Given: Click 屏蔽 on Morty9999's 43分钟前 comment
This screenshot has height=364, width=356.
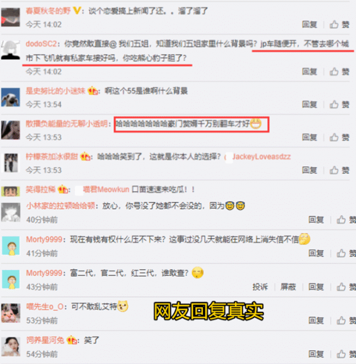Looking at the screenshot, I should coord(288,287).
